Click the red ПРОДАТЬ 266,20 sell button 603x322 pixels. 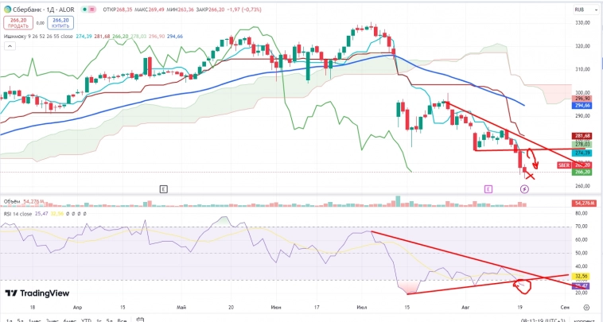click(18, 23)
